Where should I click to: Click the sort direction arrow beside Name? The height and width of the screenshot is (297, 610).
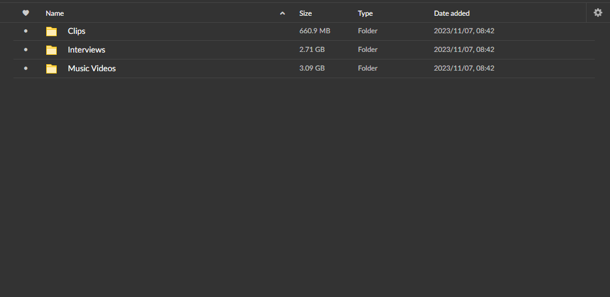(x=282, y=13)
